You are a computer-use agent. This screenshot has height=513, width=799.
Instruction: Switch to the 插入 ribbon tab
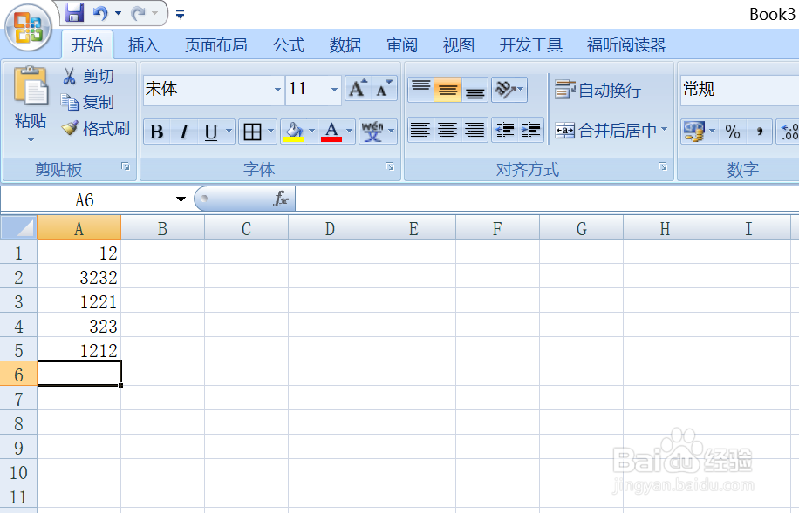pos(143,44)
